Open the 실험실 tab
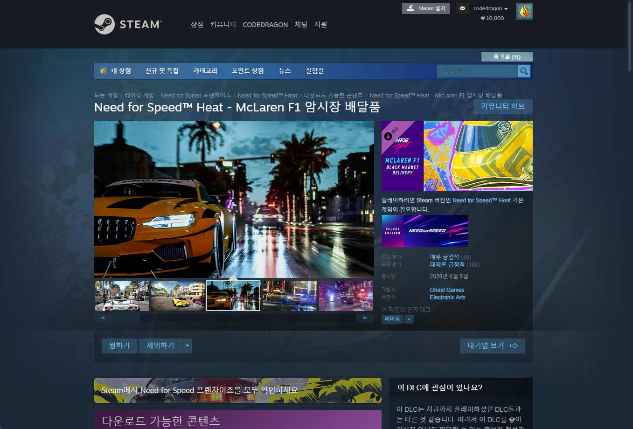633x429 pixels. 315,71
